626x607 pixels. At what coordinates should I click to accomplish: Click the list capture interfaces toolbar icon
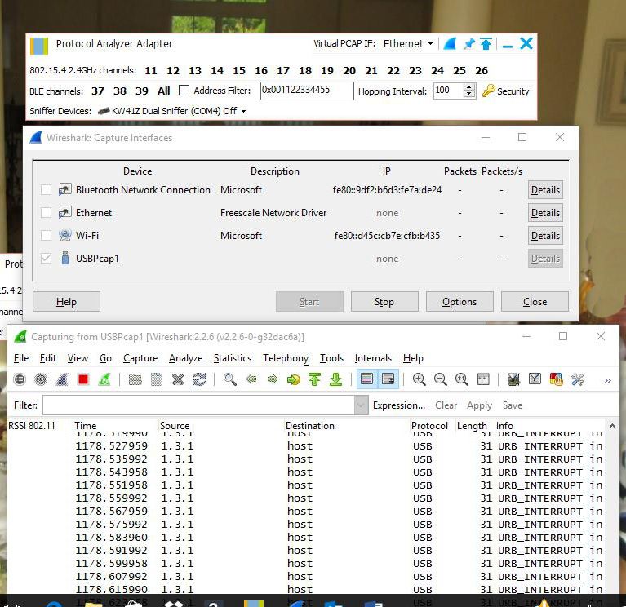tap(19, 379)
